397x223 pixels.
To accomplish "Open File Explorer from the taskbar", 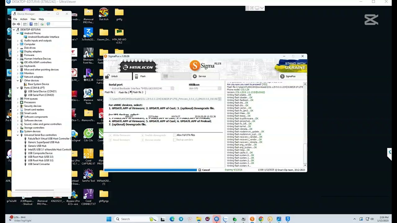I will click(198, 219).
